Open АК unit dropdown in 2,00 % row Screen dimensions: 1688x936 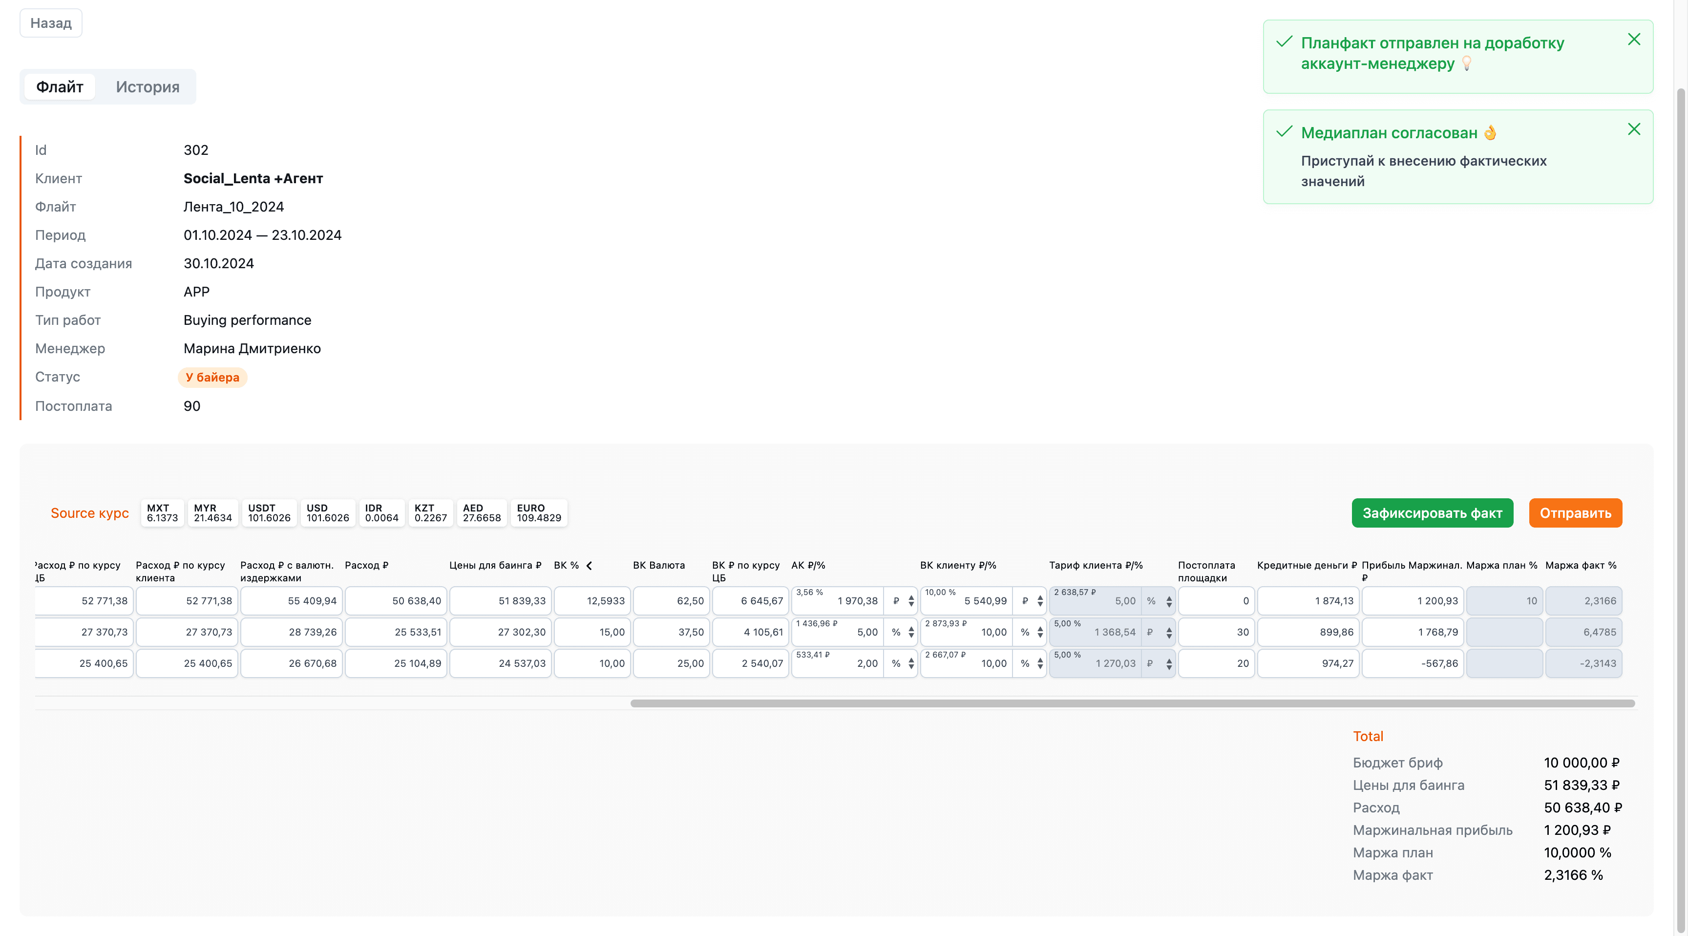pos(902,664)
